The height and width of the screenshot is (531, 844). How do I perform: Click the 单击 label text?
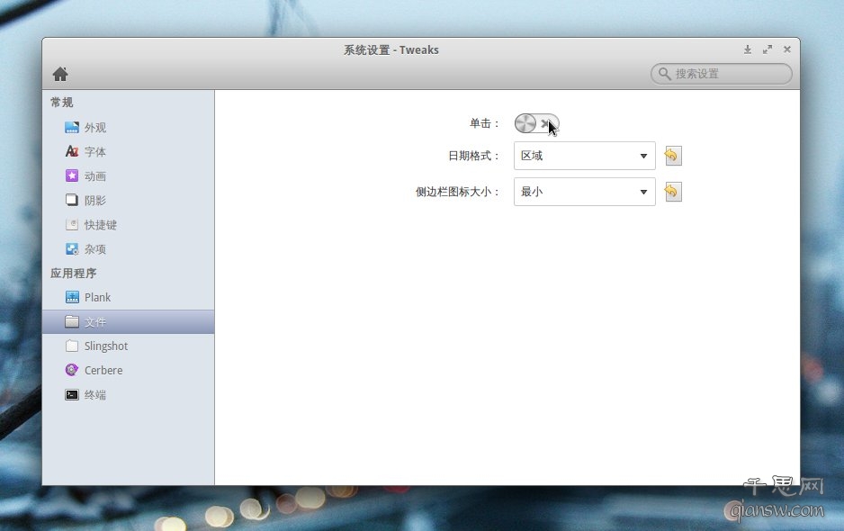484,123
